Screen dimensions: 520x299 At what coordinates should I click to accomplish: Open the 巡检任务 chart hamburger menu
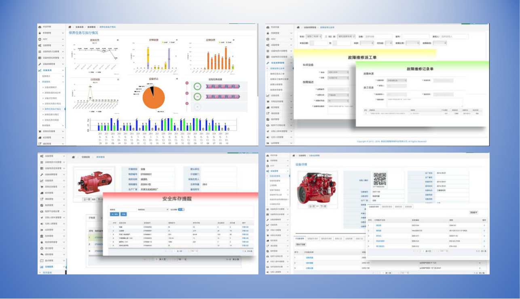point(118,40)
